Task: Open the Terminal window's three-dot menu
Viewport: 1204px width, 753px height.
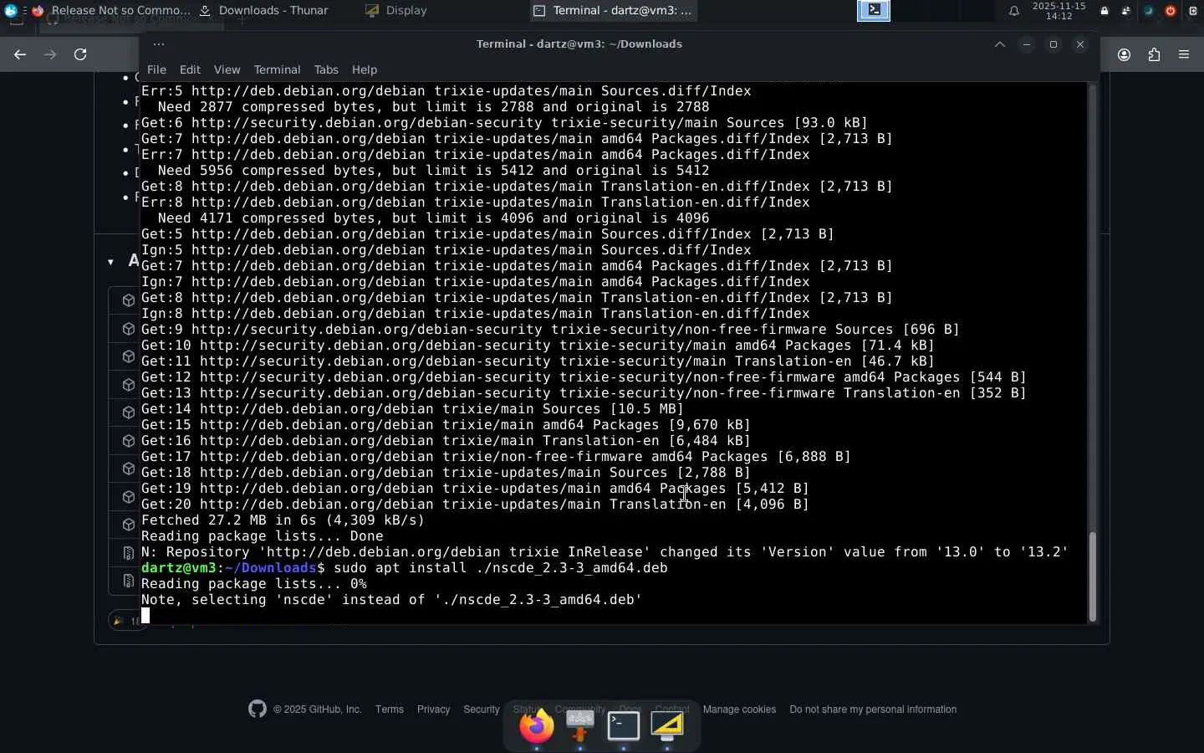Action: pyautogui.click(x=159, y=44)
